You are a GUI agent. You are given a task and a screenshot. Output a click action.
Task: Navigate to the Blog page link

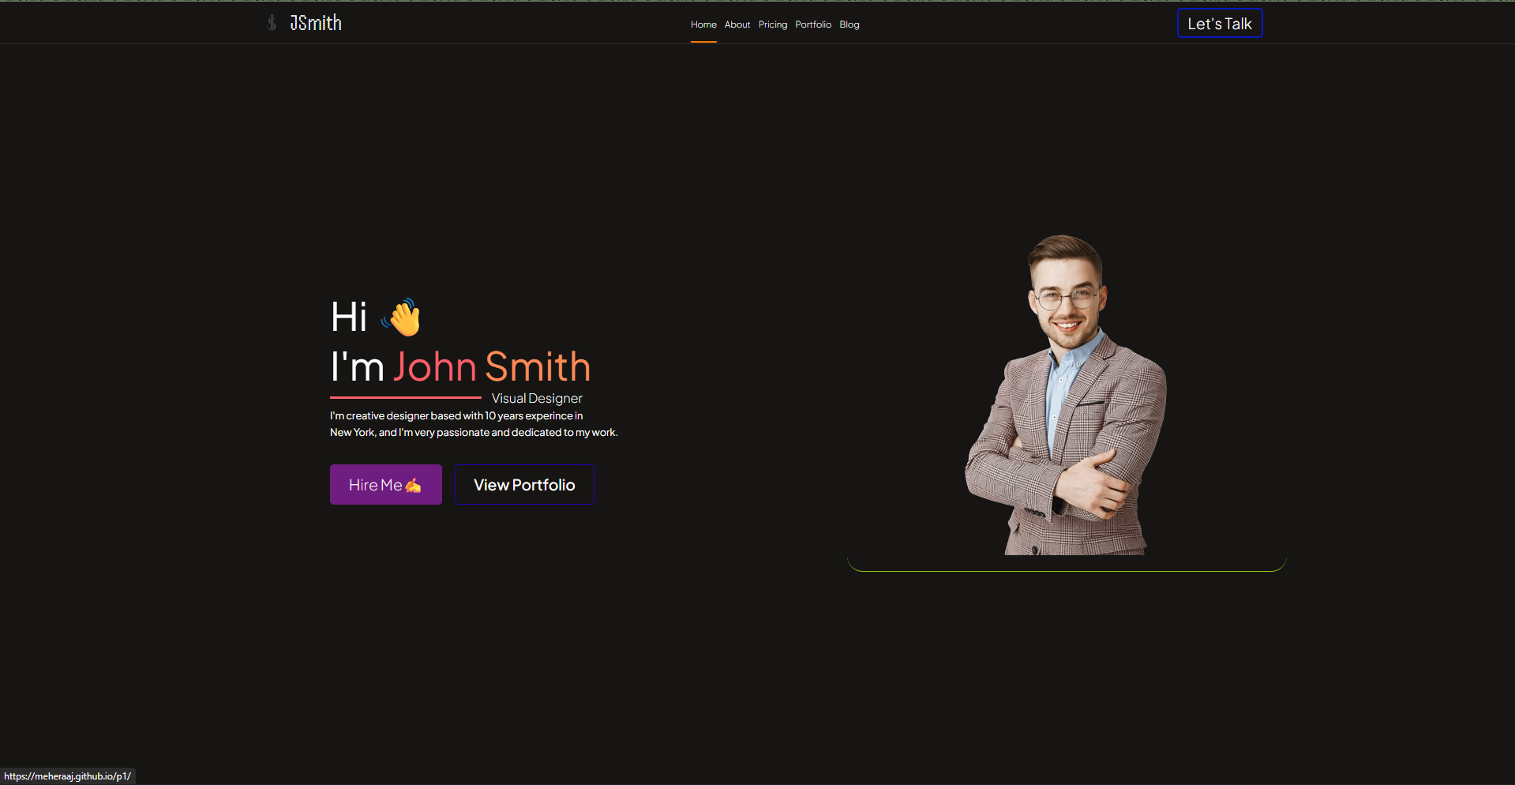coord(849,24)
